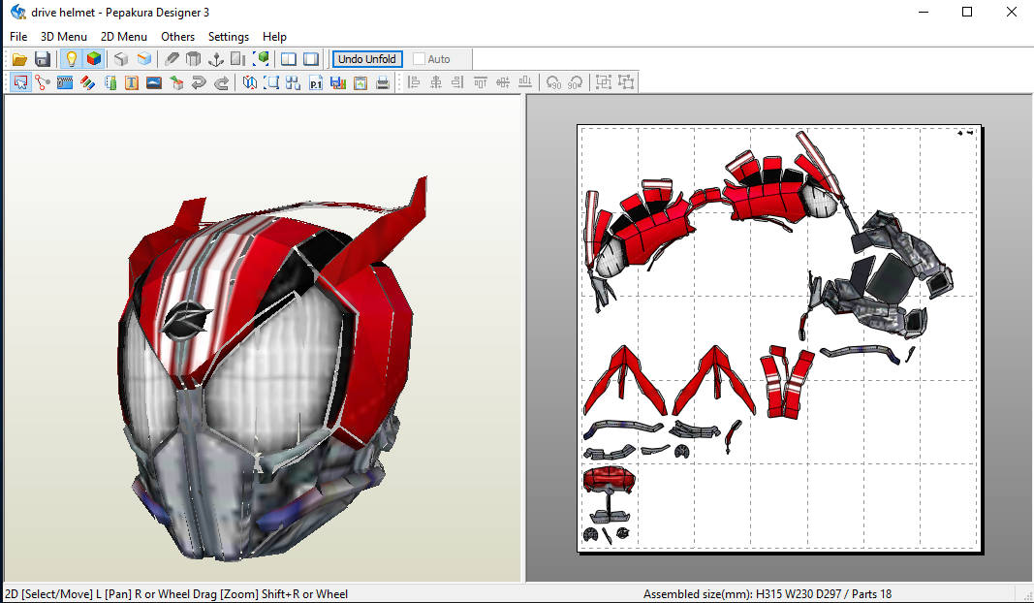Show the split two-pane window layout

click(289, 59)
